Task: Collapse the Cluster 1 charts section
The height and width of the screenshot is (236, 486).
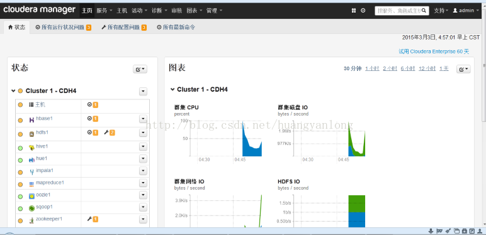Action: click(172, 89)
